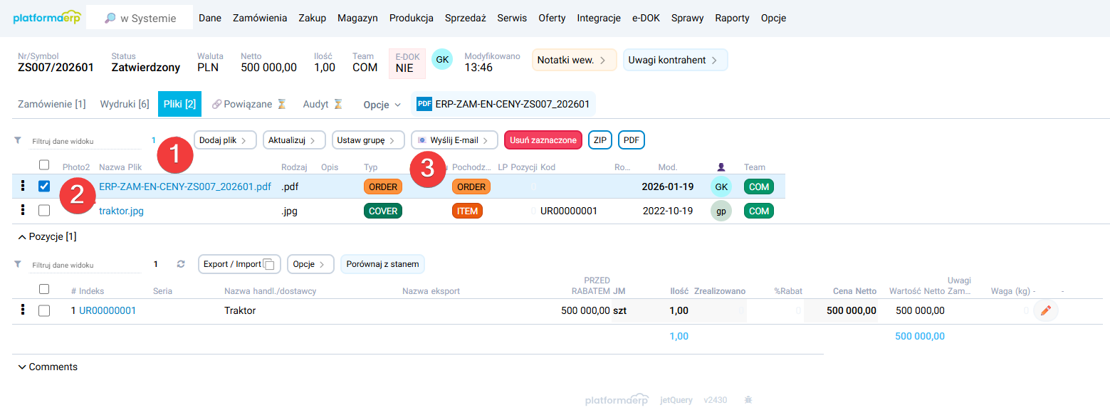Viewport: 1110px width, 420px height.
Task: Click the 'w Systemie' search field
Action: (x=140, y=19)
